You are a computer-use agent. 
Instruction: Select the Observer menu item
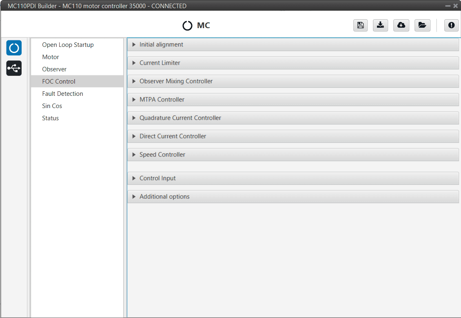click(x=77, y=69)
